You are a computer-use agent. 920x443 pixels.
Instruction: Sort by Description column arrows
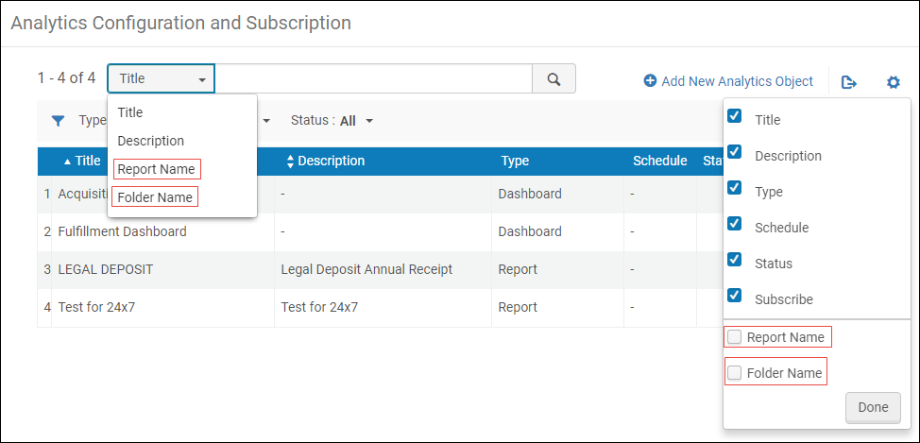290,162
